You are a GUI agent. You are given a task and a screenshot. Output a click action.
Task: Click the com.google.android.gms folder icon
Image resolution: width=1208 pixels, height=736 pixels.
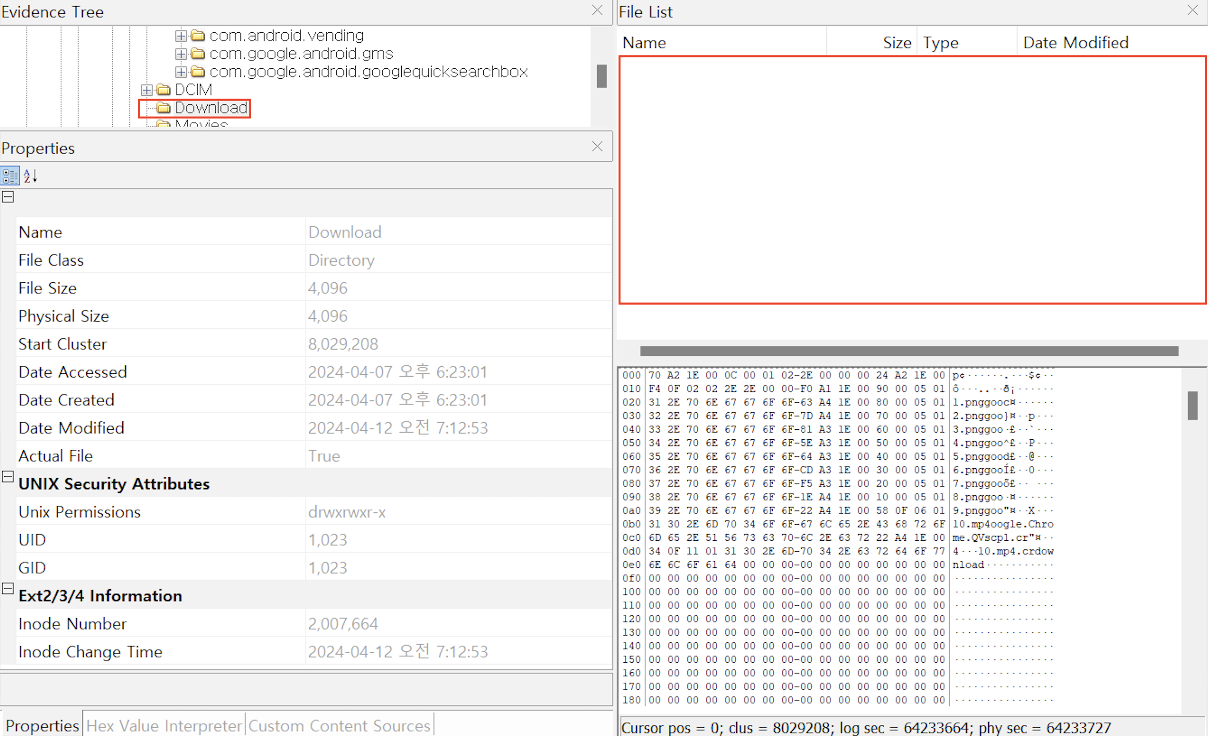[198, 53]
